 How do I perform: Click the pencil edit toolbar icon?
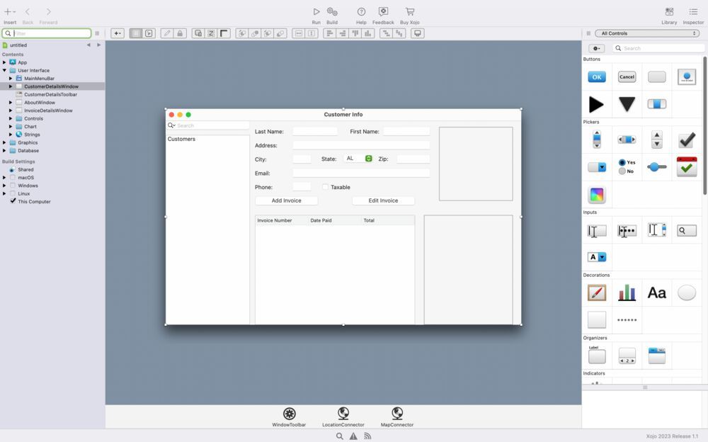coord(166,33)
